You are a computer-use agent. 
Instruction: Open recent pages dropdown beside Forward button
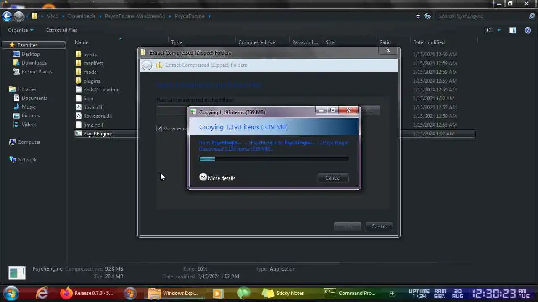click(x=27, y=16)
